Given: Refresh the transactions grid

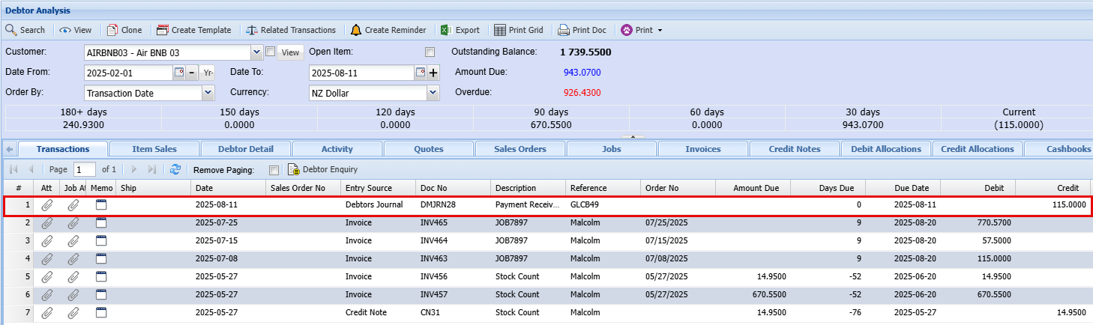Looking at the screenshot, I should pyautogui.click(x=175, y=169).
